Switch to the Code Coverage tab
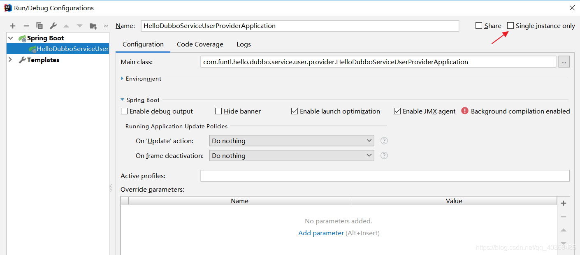This screenshot has height=255, width=580. pos(200,44)
